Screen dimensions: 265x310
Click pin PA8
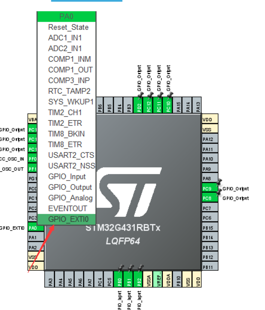click(210, 177)
